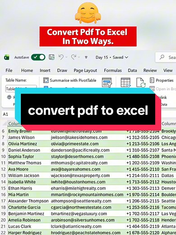Image resolution: width=176 pixels, height=235 pixels.
Task: Open the Draw ribbon tab
Action: (62, 70)
